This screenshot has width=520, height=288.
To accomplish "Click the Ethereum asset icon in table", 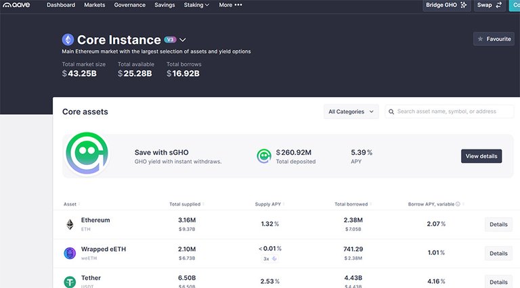I will 69,224.
